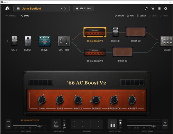
Task: Click the amp TREBLE knob
Action: [95, 99]
